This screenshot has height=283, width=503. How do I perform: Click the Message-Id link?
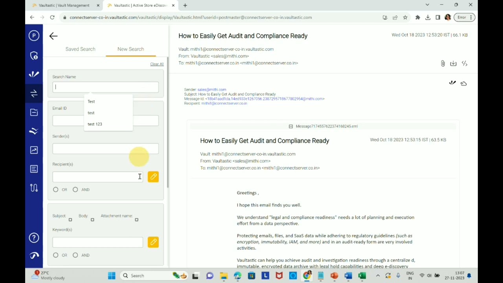tap(264, 99)
